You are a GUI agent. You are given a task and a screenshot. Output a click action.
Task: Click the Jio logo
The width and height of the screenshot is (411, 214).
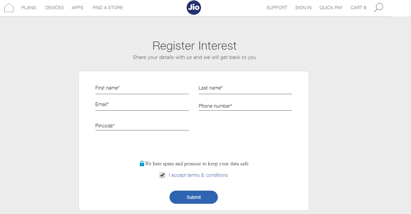tap(193, 8)
